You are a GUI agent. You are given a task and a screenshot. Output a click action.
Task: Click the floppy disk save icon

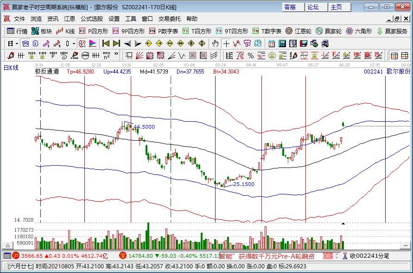pyautogui.click(x=304, y=43)
